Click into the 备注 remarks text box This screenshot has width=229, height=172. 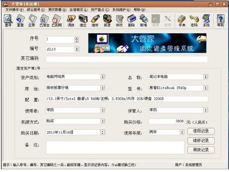(x=115, y=147)
